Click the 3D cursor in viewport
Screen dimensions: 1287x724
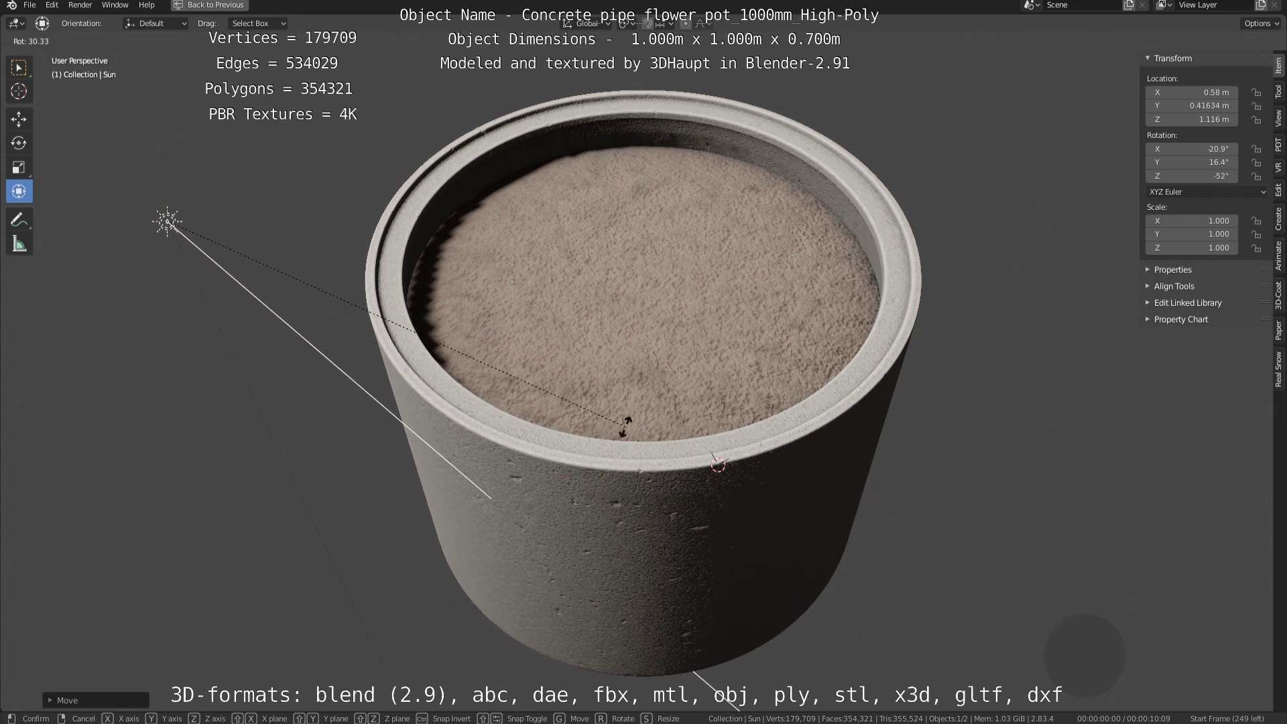(718, 463)
